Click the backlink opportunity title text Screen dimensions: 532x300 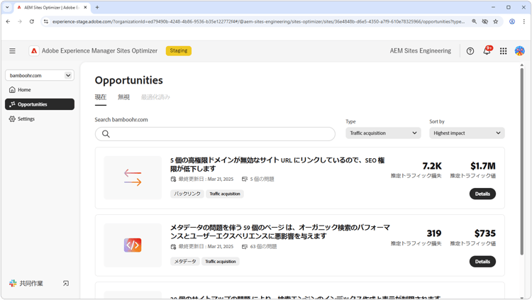pos(277,165)
